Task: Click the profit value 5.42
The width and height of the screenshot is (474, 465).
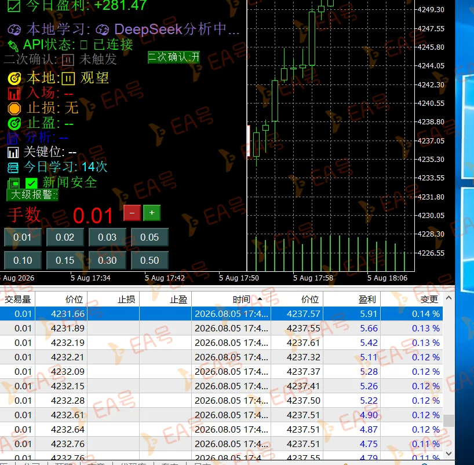Action: [x=369, y=342]
